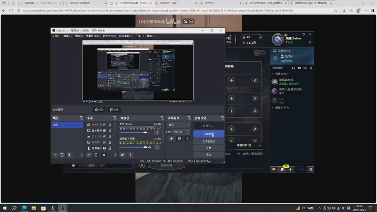Viewport: 377px width, 212px height.
Task: Open chat bubble icon at bottom of League client
Action: click(x=274, y=170)
